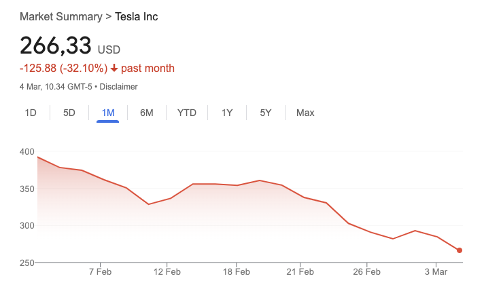Select the 1D time range tab
484x289 pixels.
pos(31,113)
